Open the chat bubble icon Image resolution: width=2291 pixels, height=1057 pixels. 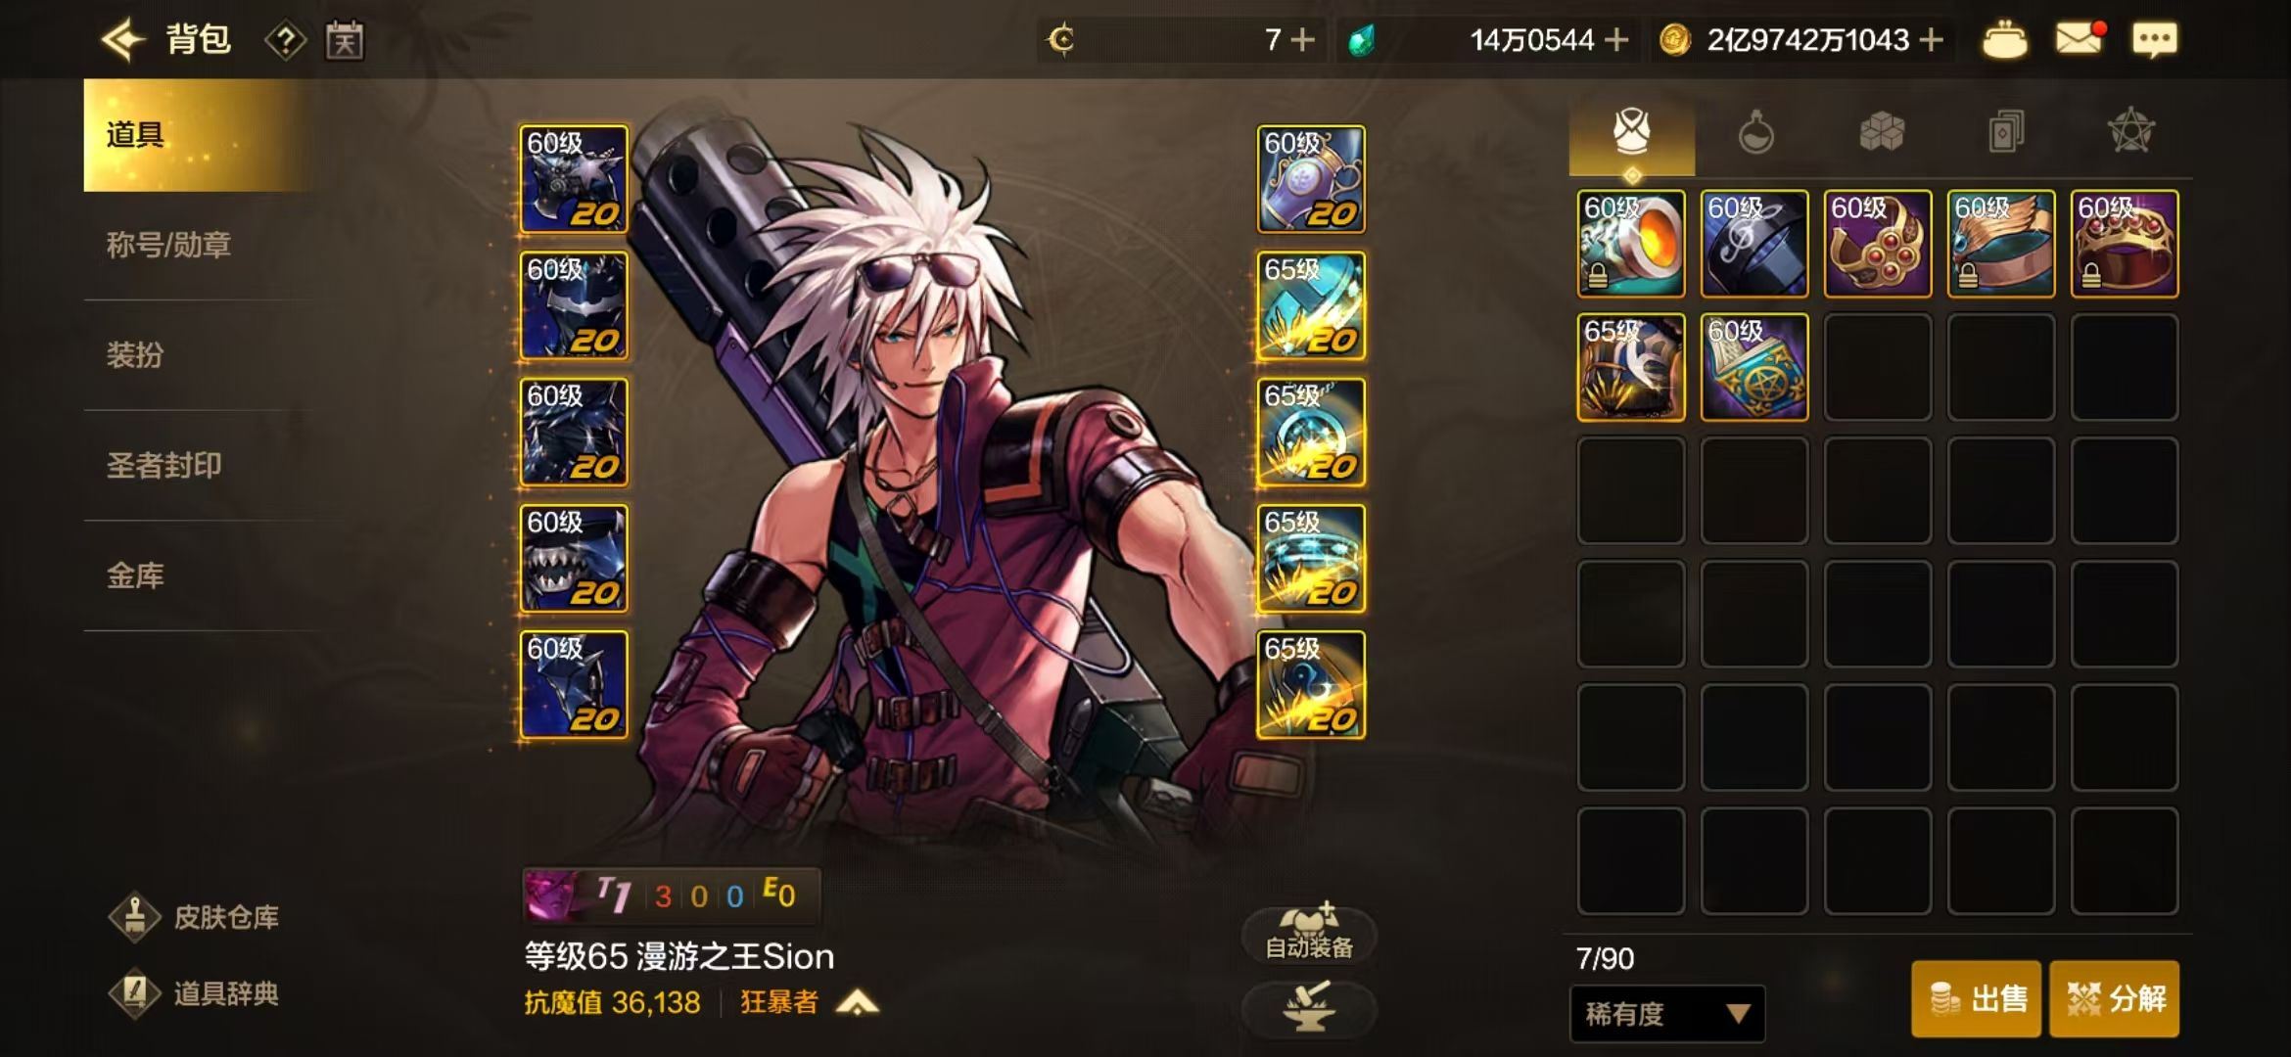click(x=2155, y=40)
